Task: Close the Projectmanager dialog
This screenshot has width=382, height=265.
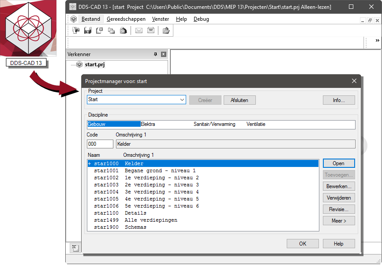Action: tap(354, 81)
